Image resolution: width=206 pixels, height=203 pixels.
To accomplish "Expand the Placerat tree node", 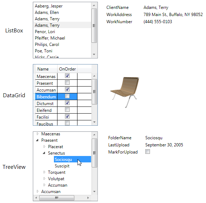I will coord(44,147).
